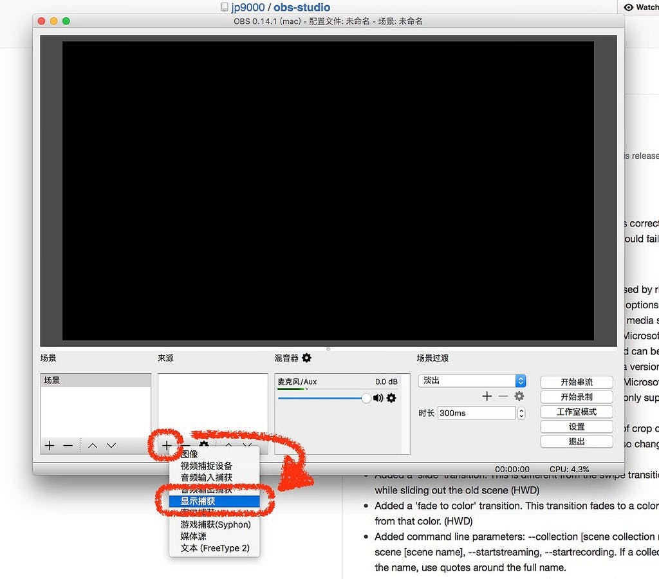This screenshot has height=579, width=659.
Task: Click the 场景过渡 panel heading
Action: click(x=432, y=358)
